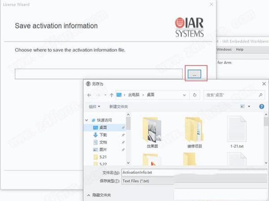Open the 组织 menu
Screen dimensions: 269x201
click(x=94, y=106)
